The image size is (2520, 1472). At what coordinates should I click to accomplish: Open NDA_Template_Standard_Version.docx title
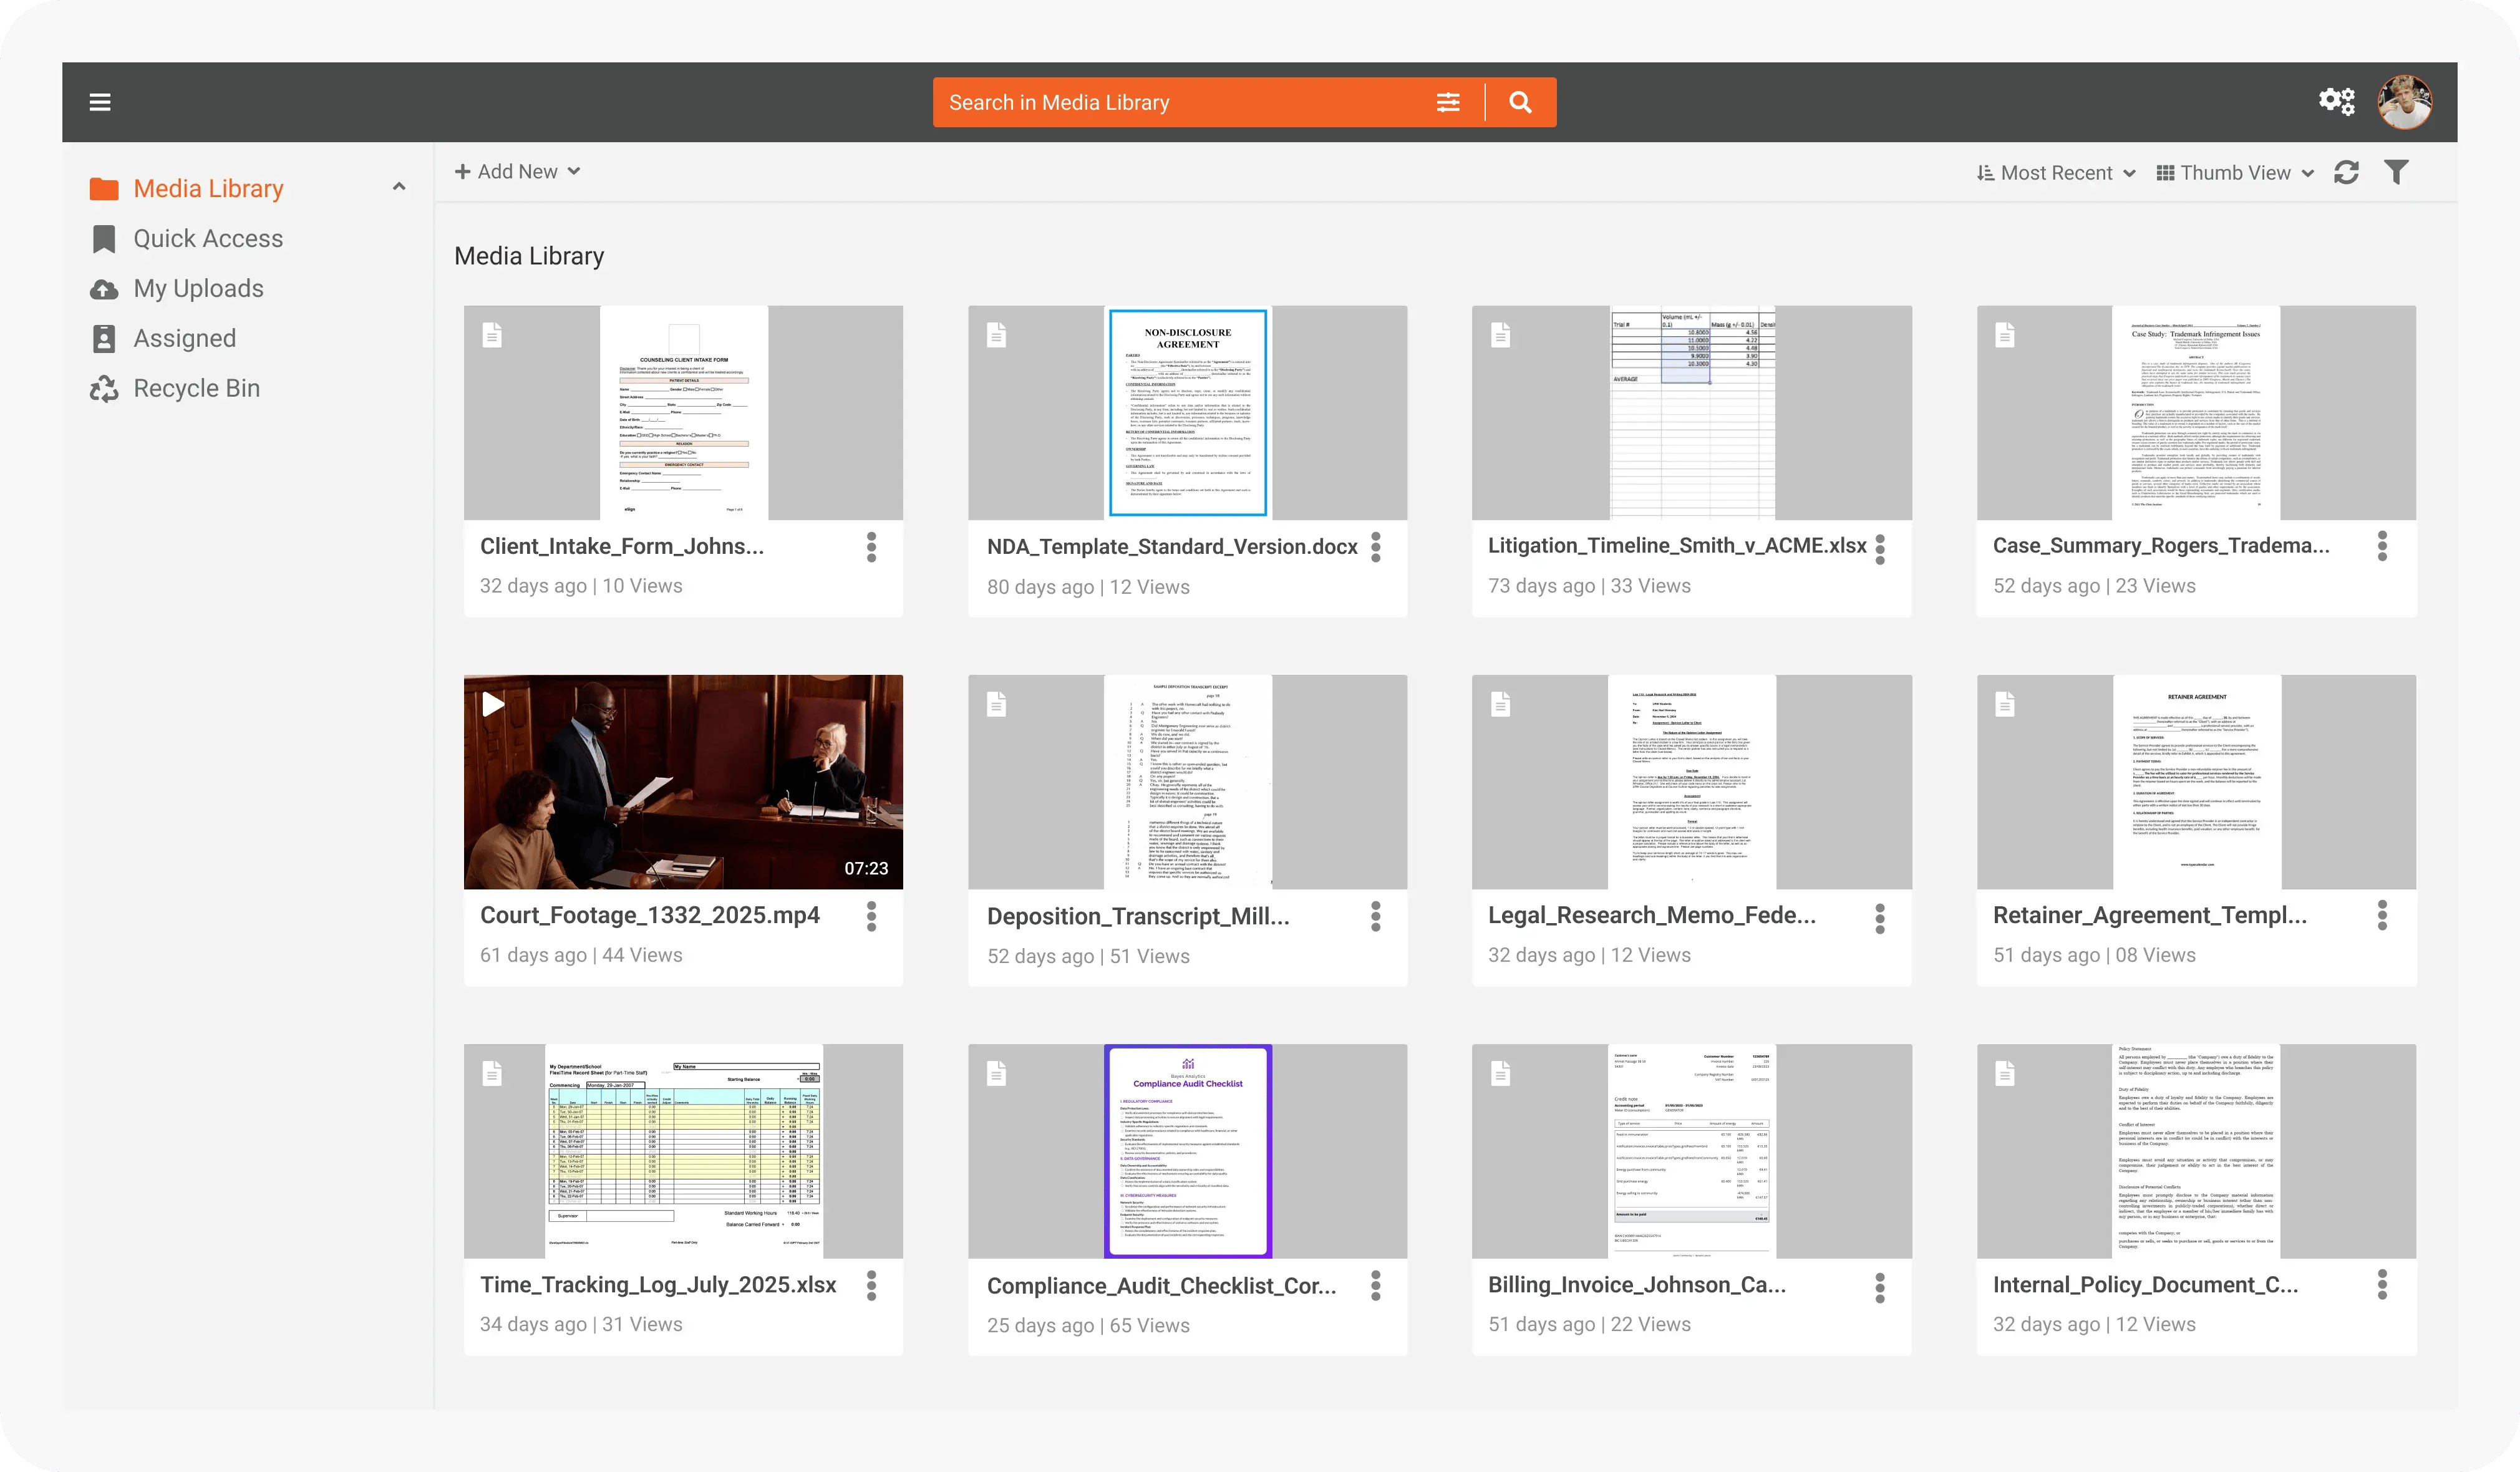(x=1172, y=547)
